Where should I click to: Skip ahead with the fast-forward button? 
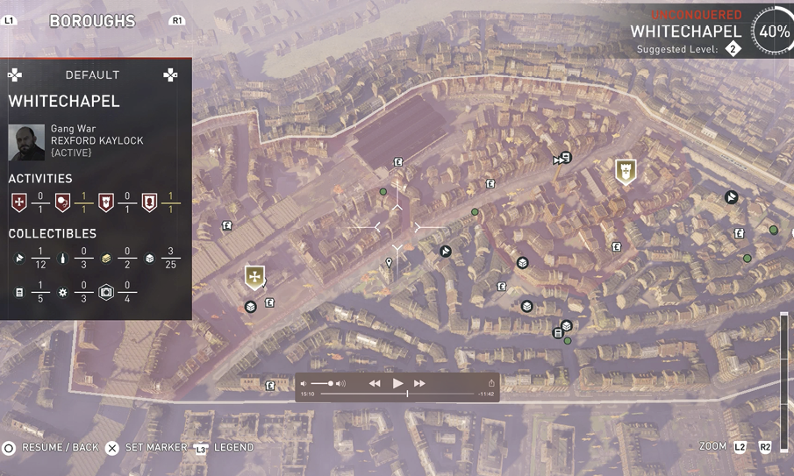coord(419,383)
